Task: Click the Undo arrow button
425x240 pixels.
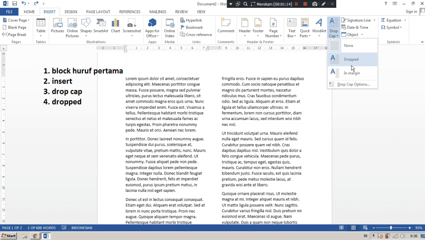Action: [24, 3]
